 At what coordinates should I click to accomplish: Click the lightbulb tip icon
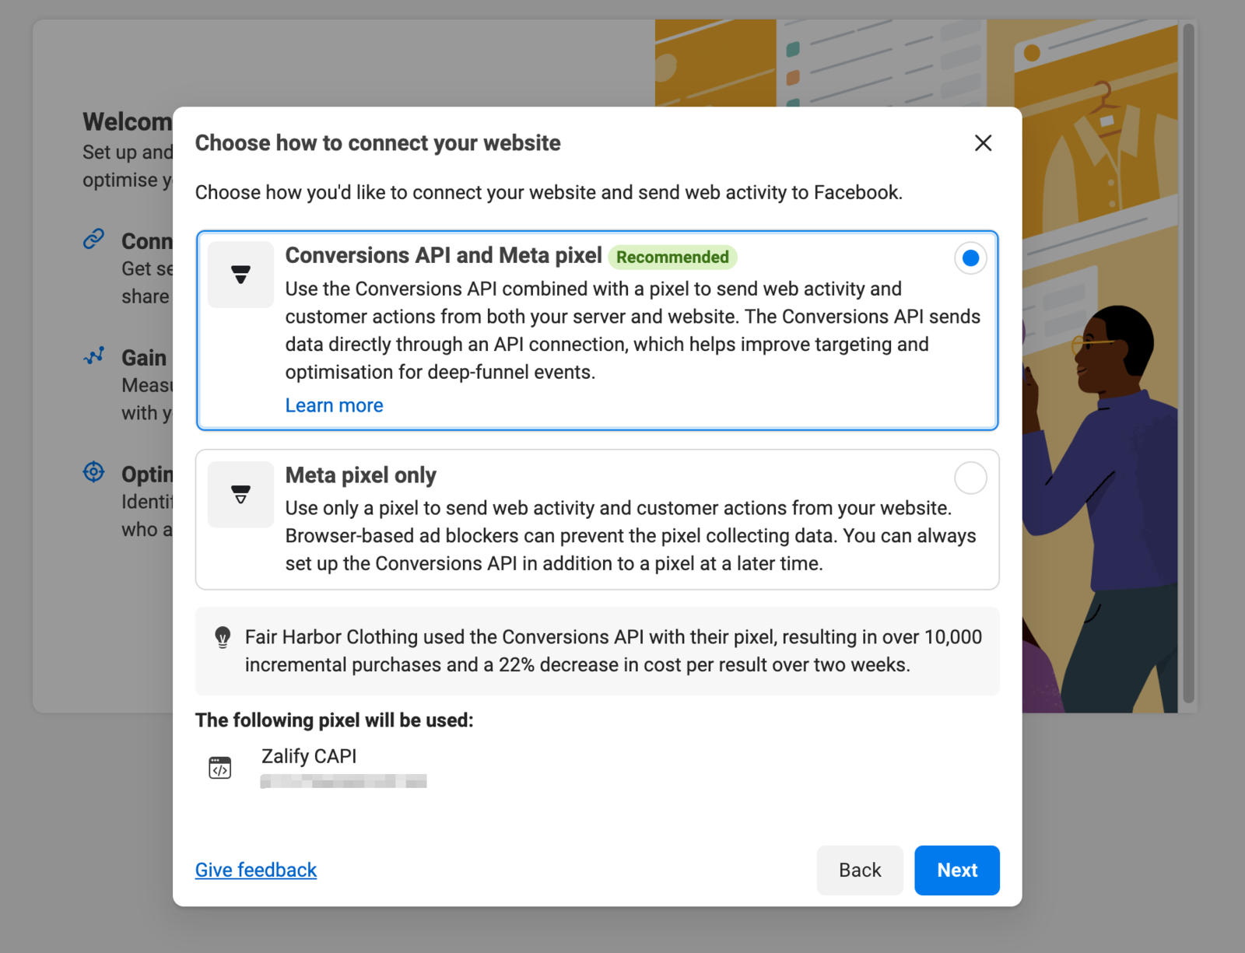(223, 637)
